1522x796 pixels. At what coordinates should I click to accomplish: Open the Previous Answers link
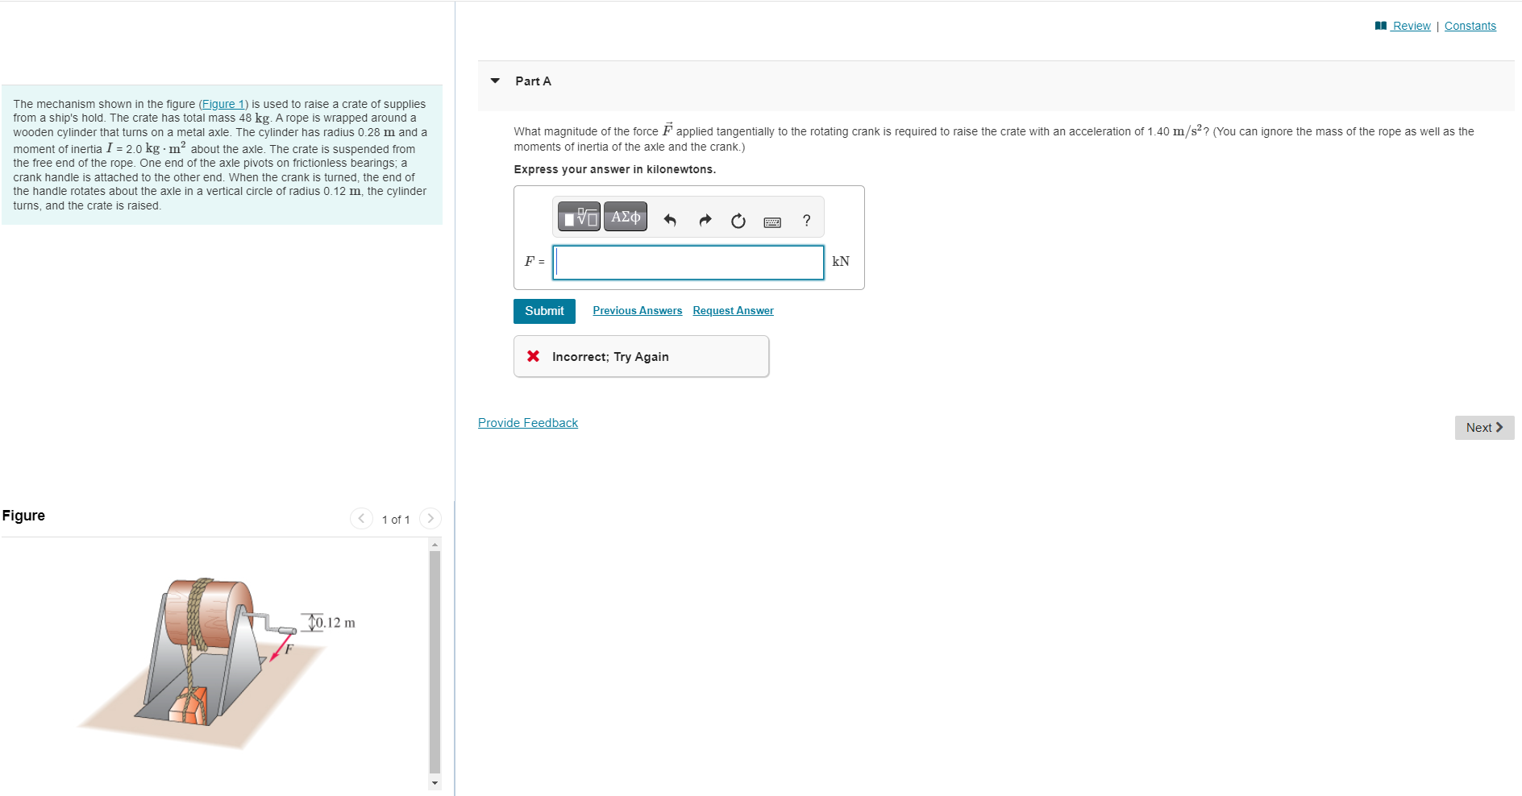click(638, 311)
